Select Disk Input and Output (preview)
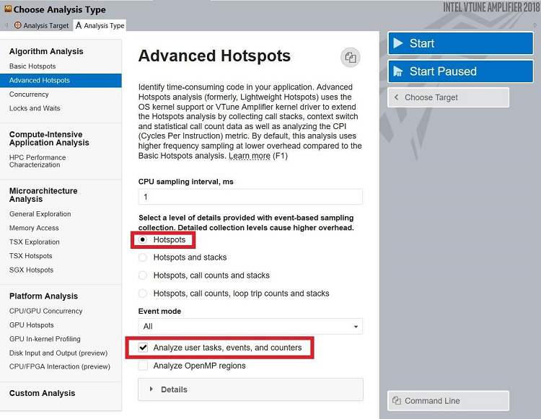 coord(58,353)
